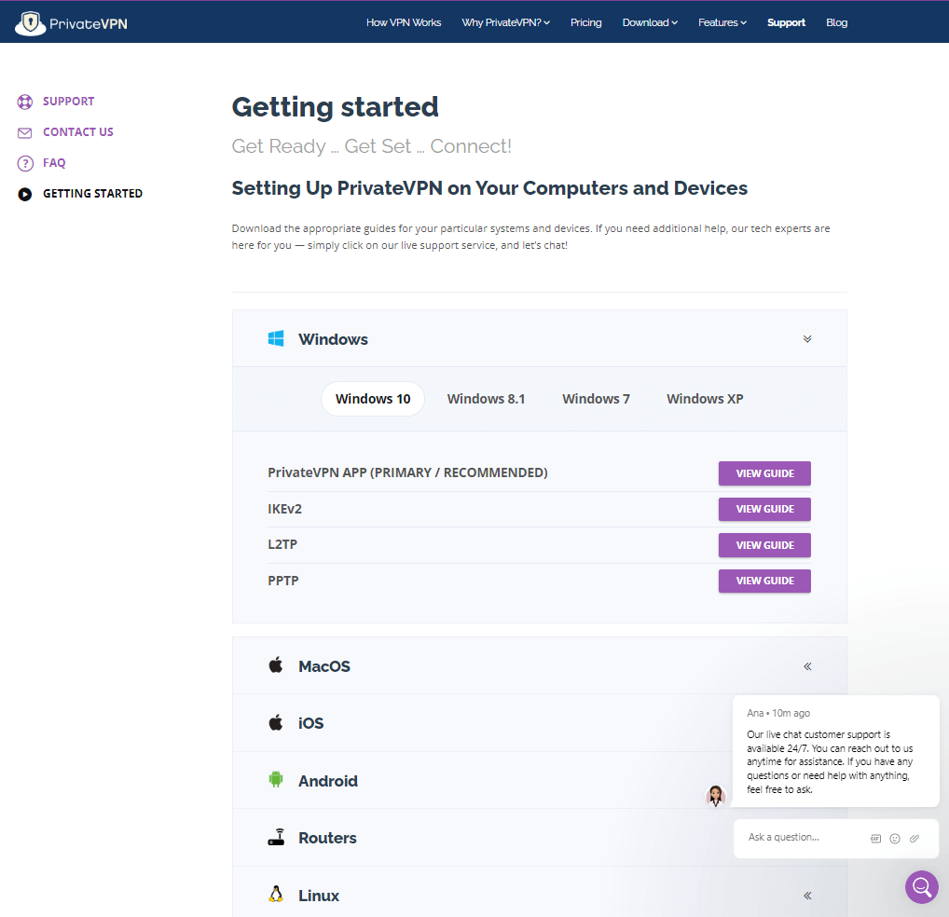Click the iOS apple icon

coord(275,722)
